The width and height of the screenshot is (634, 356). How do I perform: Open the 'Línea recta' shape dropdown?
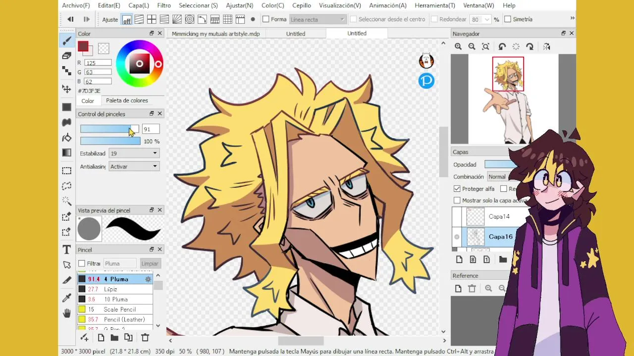pyautogui.click(x=317, y=19)
